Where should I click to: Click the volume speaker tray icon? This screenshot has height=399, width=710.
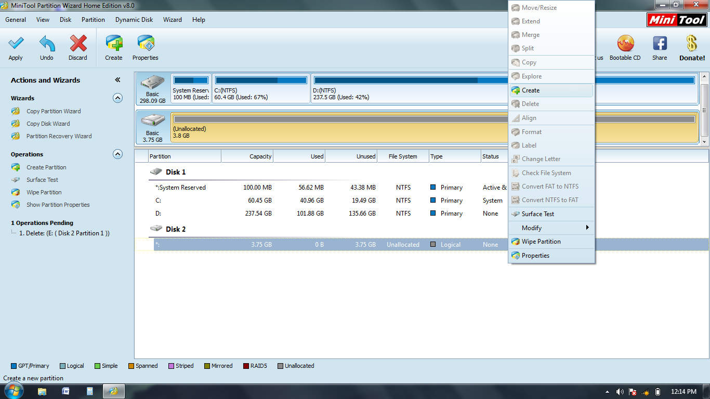(620, 392)
